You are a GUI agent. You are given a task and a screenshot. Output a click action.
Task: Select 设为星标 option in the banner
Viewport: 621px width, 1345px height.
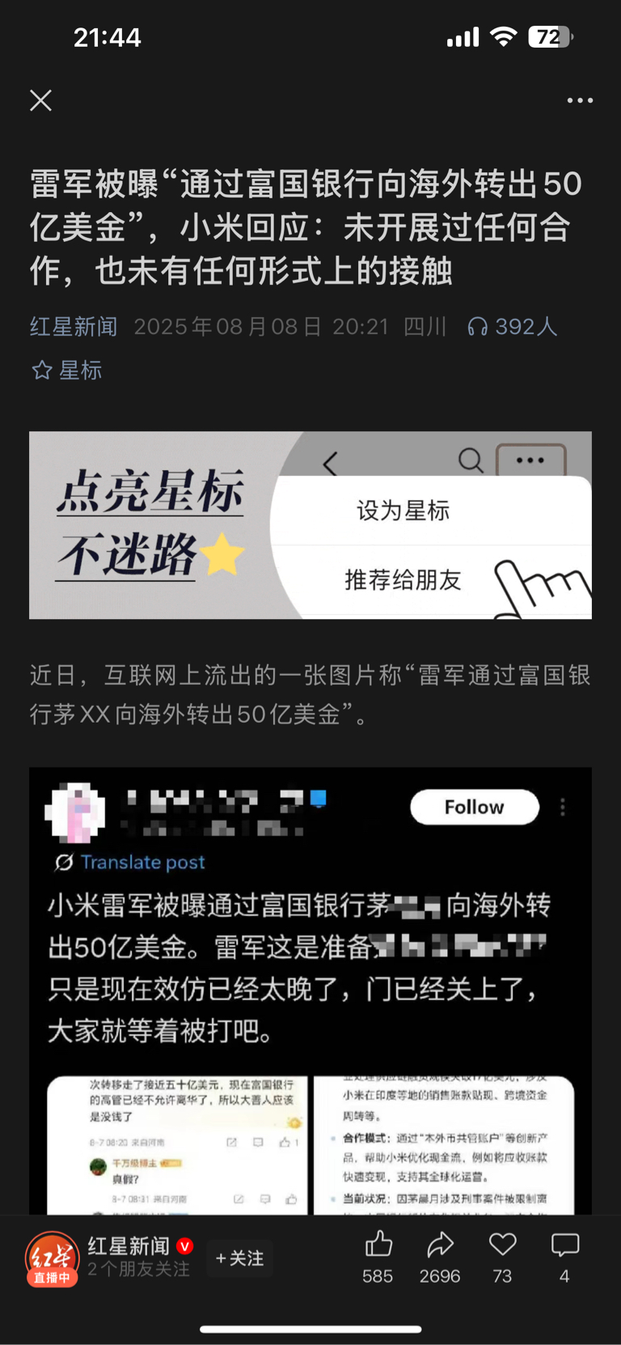[x=403, y=511]
